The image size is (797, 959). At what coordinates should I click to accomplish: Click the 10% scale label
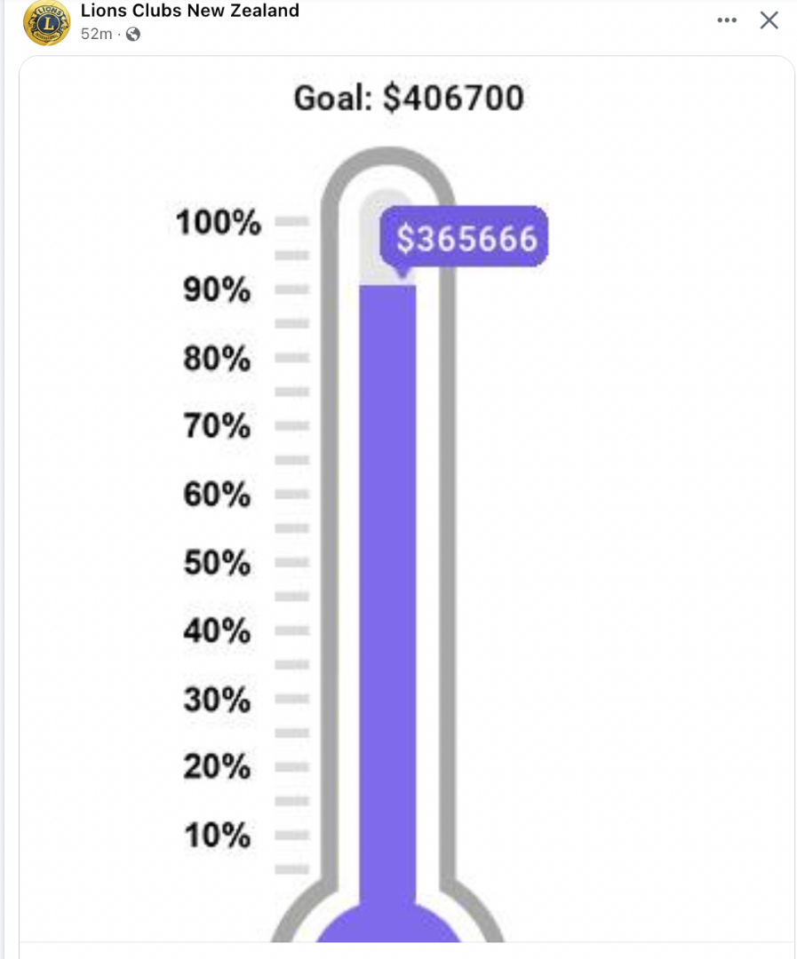(x=218, y=836)
